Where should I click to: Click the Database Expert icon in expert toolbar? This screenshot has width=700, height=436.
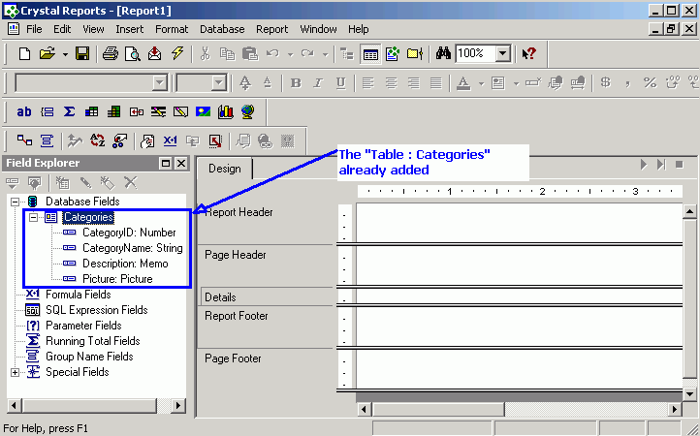(24, 141)
